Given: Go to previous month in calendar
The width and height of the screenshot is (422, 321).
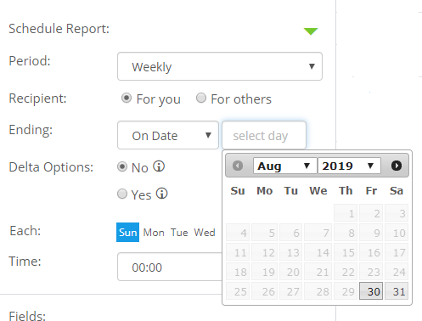Looking at the screenshot, I should pos(238,166).
